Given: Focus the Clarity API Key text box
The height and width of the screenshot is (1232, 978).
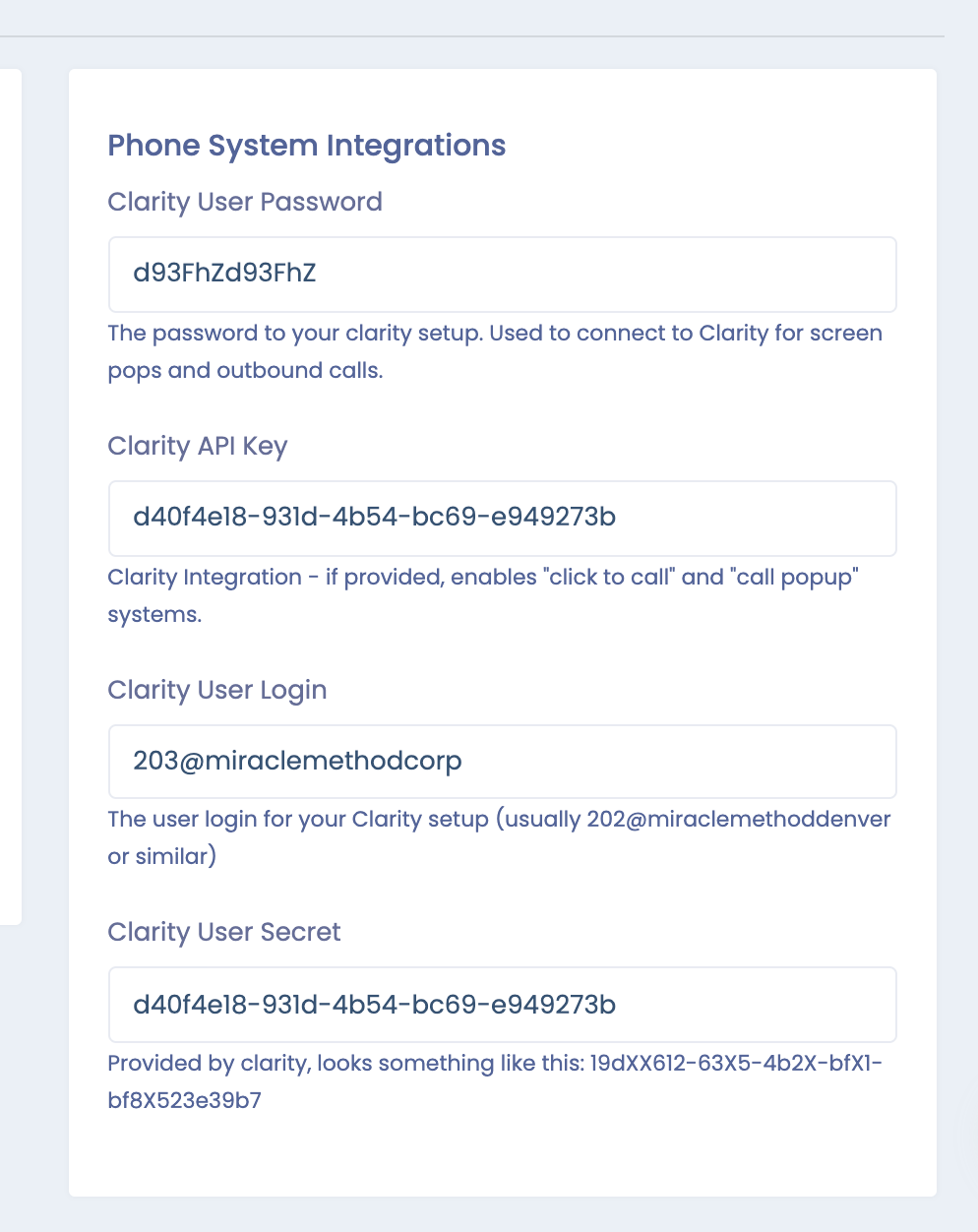Looking at the screenshot, I should pos(502,518).
